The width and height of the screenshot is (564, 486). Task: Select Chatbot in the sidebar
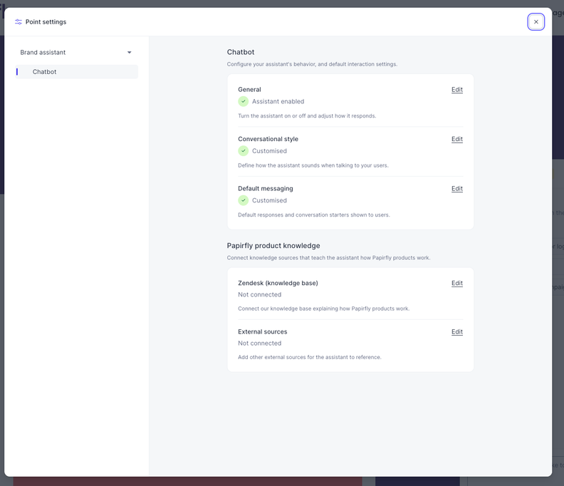(77, 72)
